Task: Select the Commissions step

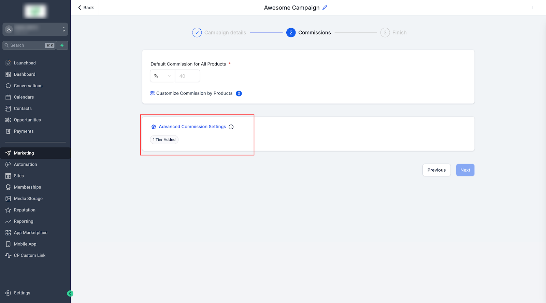Action: [308, 32]
